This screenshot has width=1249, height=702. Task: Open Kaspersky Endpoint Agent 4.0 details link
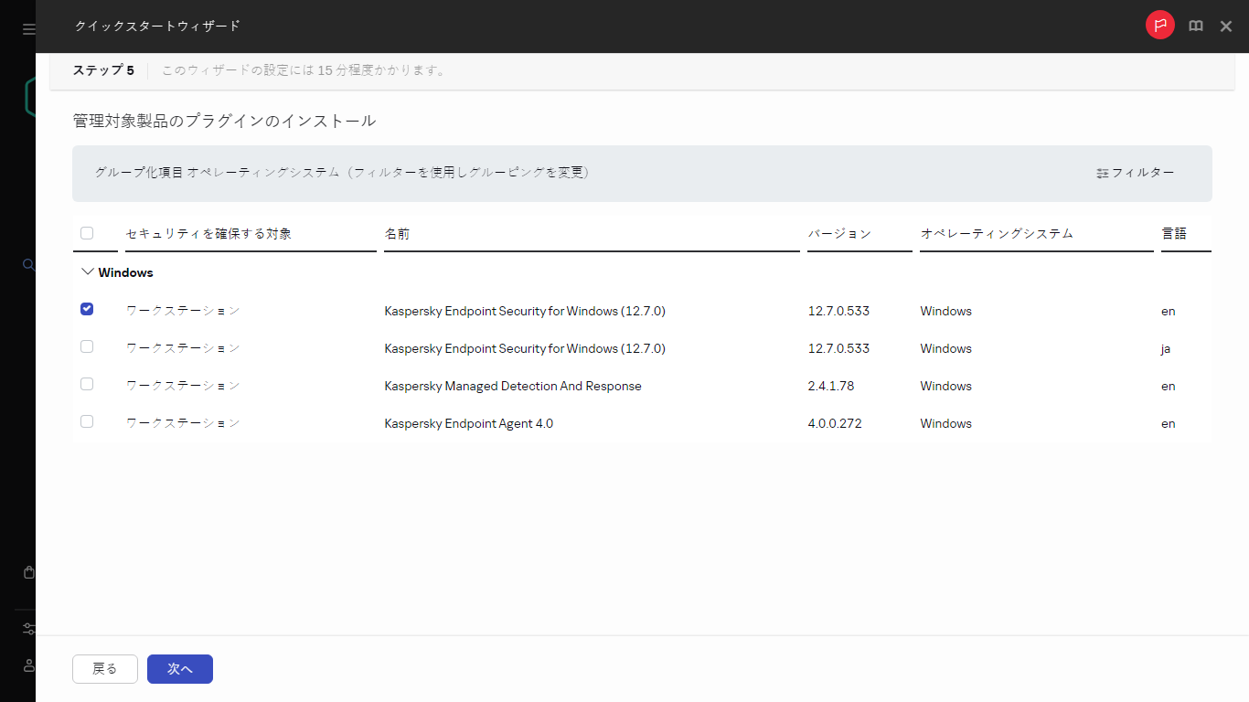pos(468,422)
